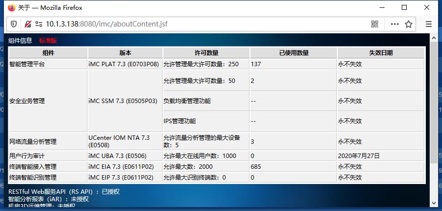The height and width of the screenshot is (211, 442).
Task: Select the 智能管理平台 component cell
Action: (x=48, y=64)
